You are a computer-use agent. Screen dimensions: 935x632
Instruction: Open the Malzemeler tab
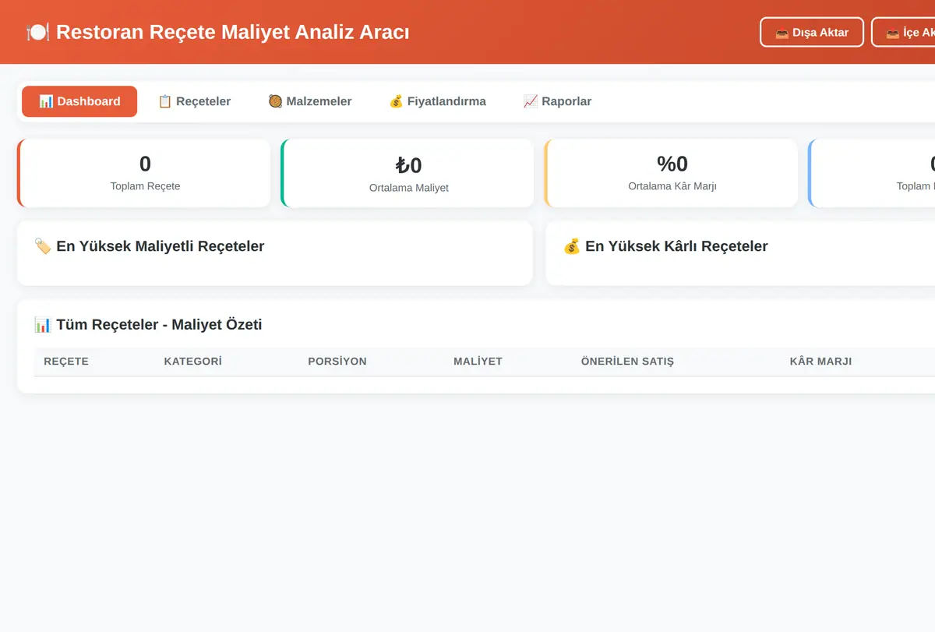pyautogui.click(x=310, y=101)
